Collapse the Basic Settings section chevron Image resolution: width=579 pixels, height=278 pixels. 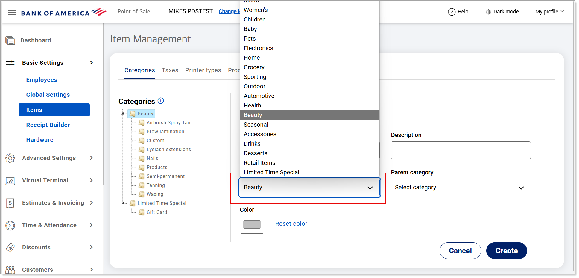91,63
